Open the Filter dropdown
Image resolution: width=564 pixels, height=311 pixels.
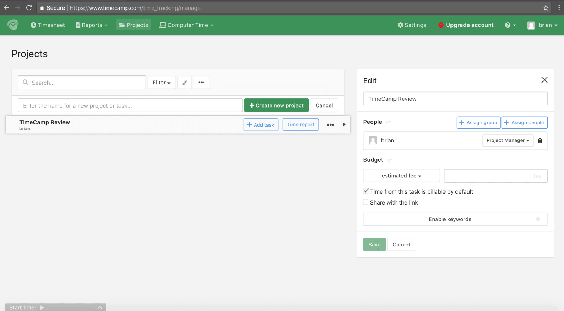point(161,83)
